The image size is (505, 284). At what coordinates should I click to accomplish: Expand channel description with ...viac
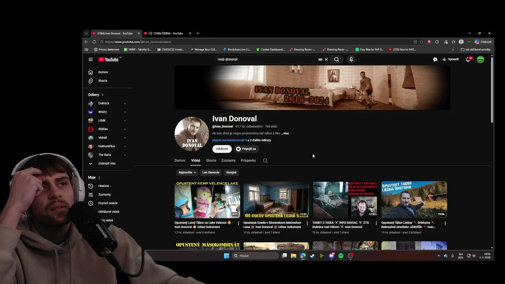click(x=285, y=133)
